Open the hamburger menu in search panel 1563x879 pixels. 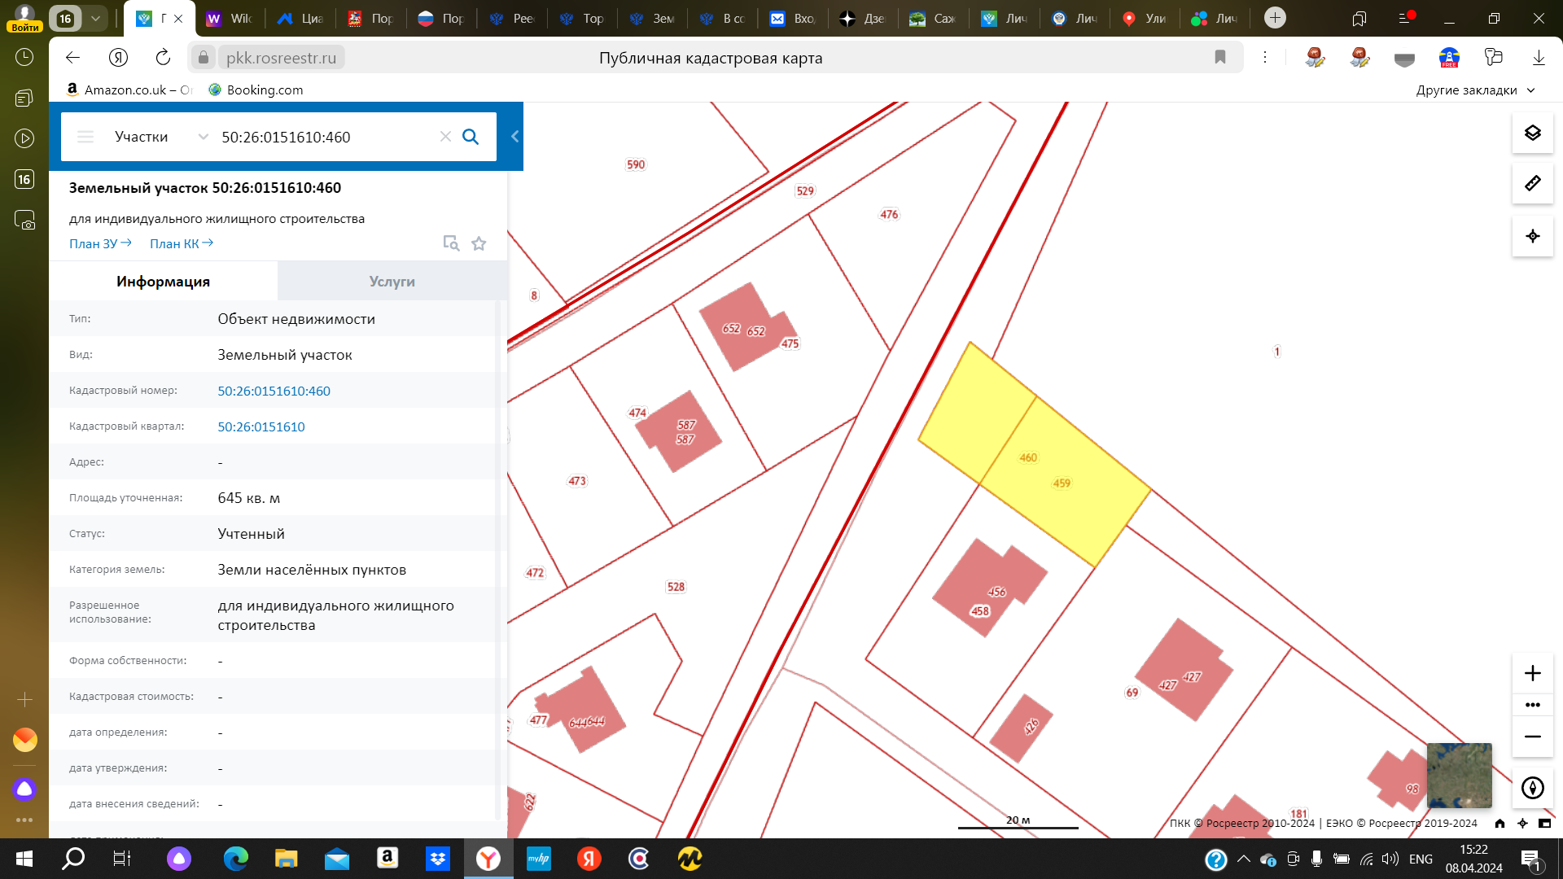85,137
